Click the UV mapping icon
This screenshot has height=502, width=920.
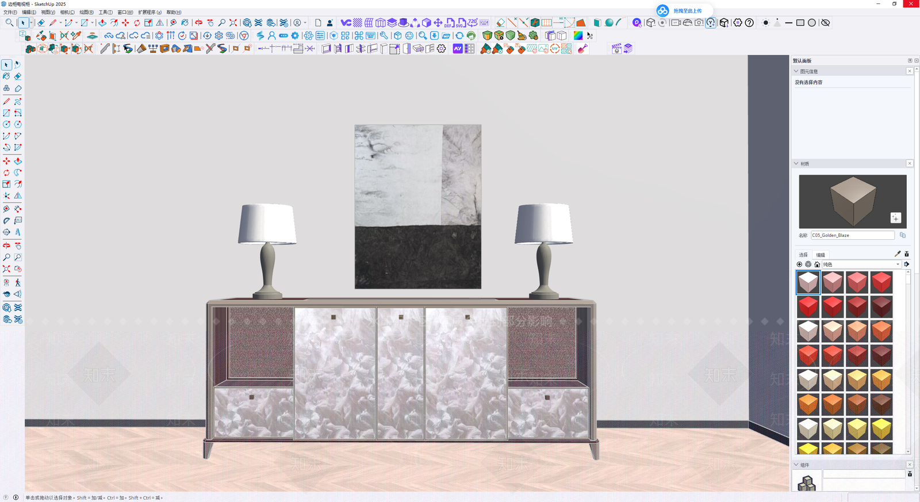tap(555, 49)
